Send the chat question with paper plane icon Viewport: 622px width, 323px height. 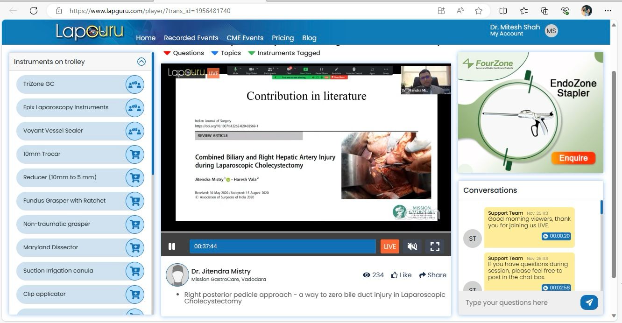pyautogui.click(x=589, y=302)
